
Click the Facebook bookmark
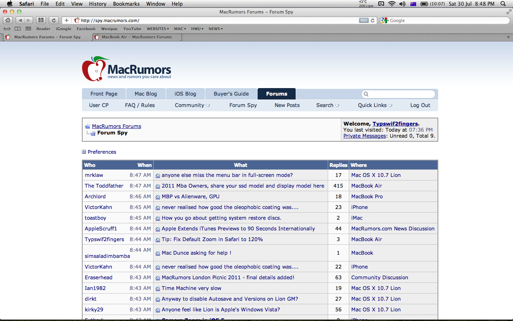click(86, 29)
